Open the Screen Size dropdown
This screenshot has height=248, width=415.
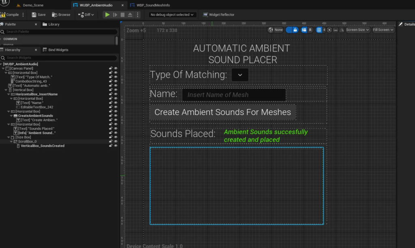click(x=357, y=30)
